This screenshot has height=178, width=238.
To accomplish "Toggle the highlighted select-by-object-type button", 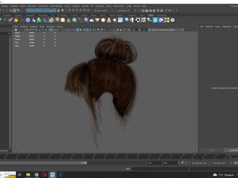I will (x=14, y=10).
